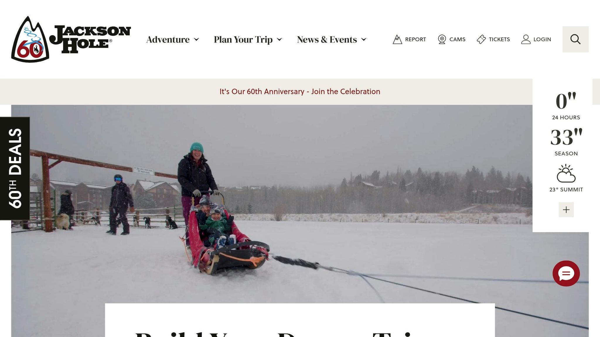
Task: Open the search magnifier icon
Action: click(575, 39)
